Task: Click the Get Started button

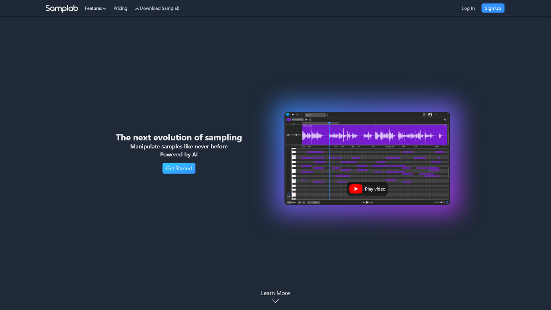Action: tap(179, 168)
